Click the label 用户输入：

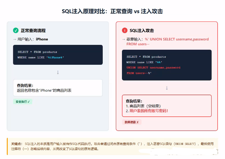click(x=26, y=39)
